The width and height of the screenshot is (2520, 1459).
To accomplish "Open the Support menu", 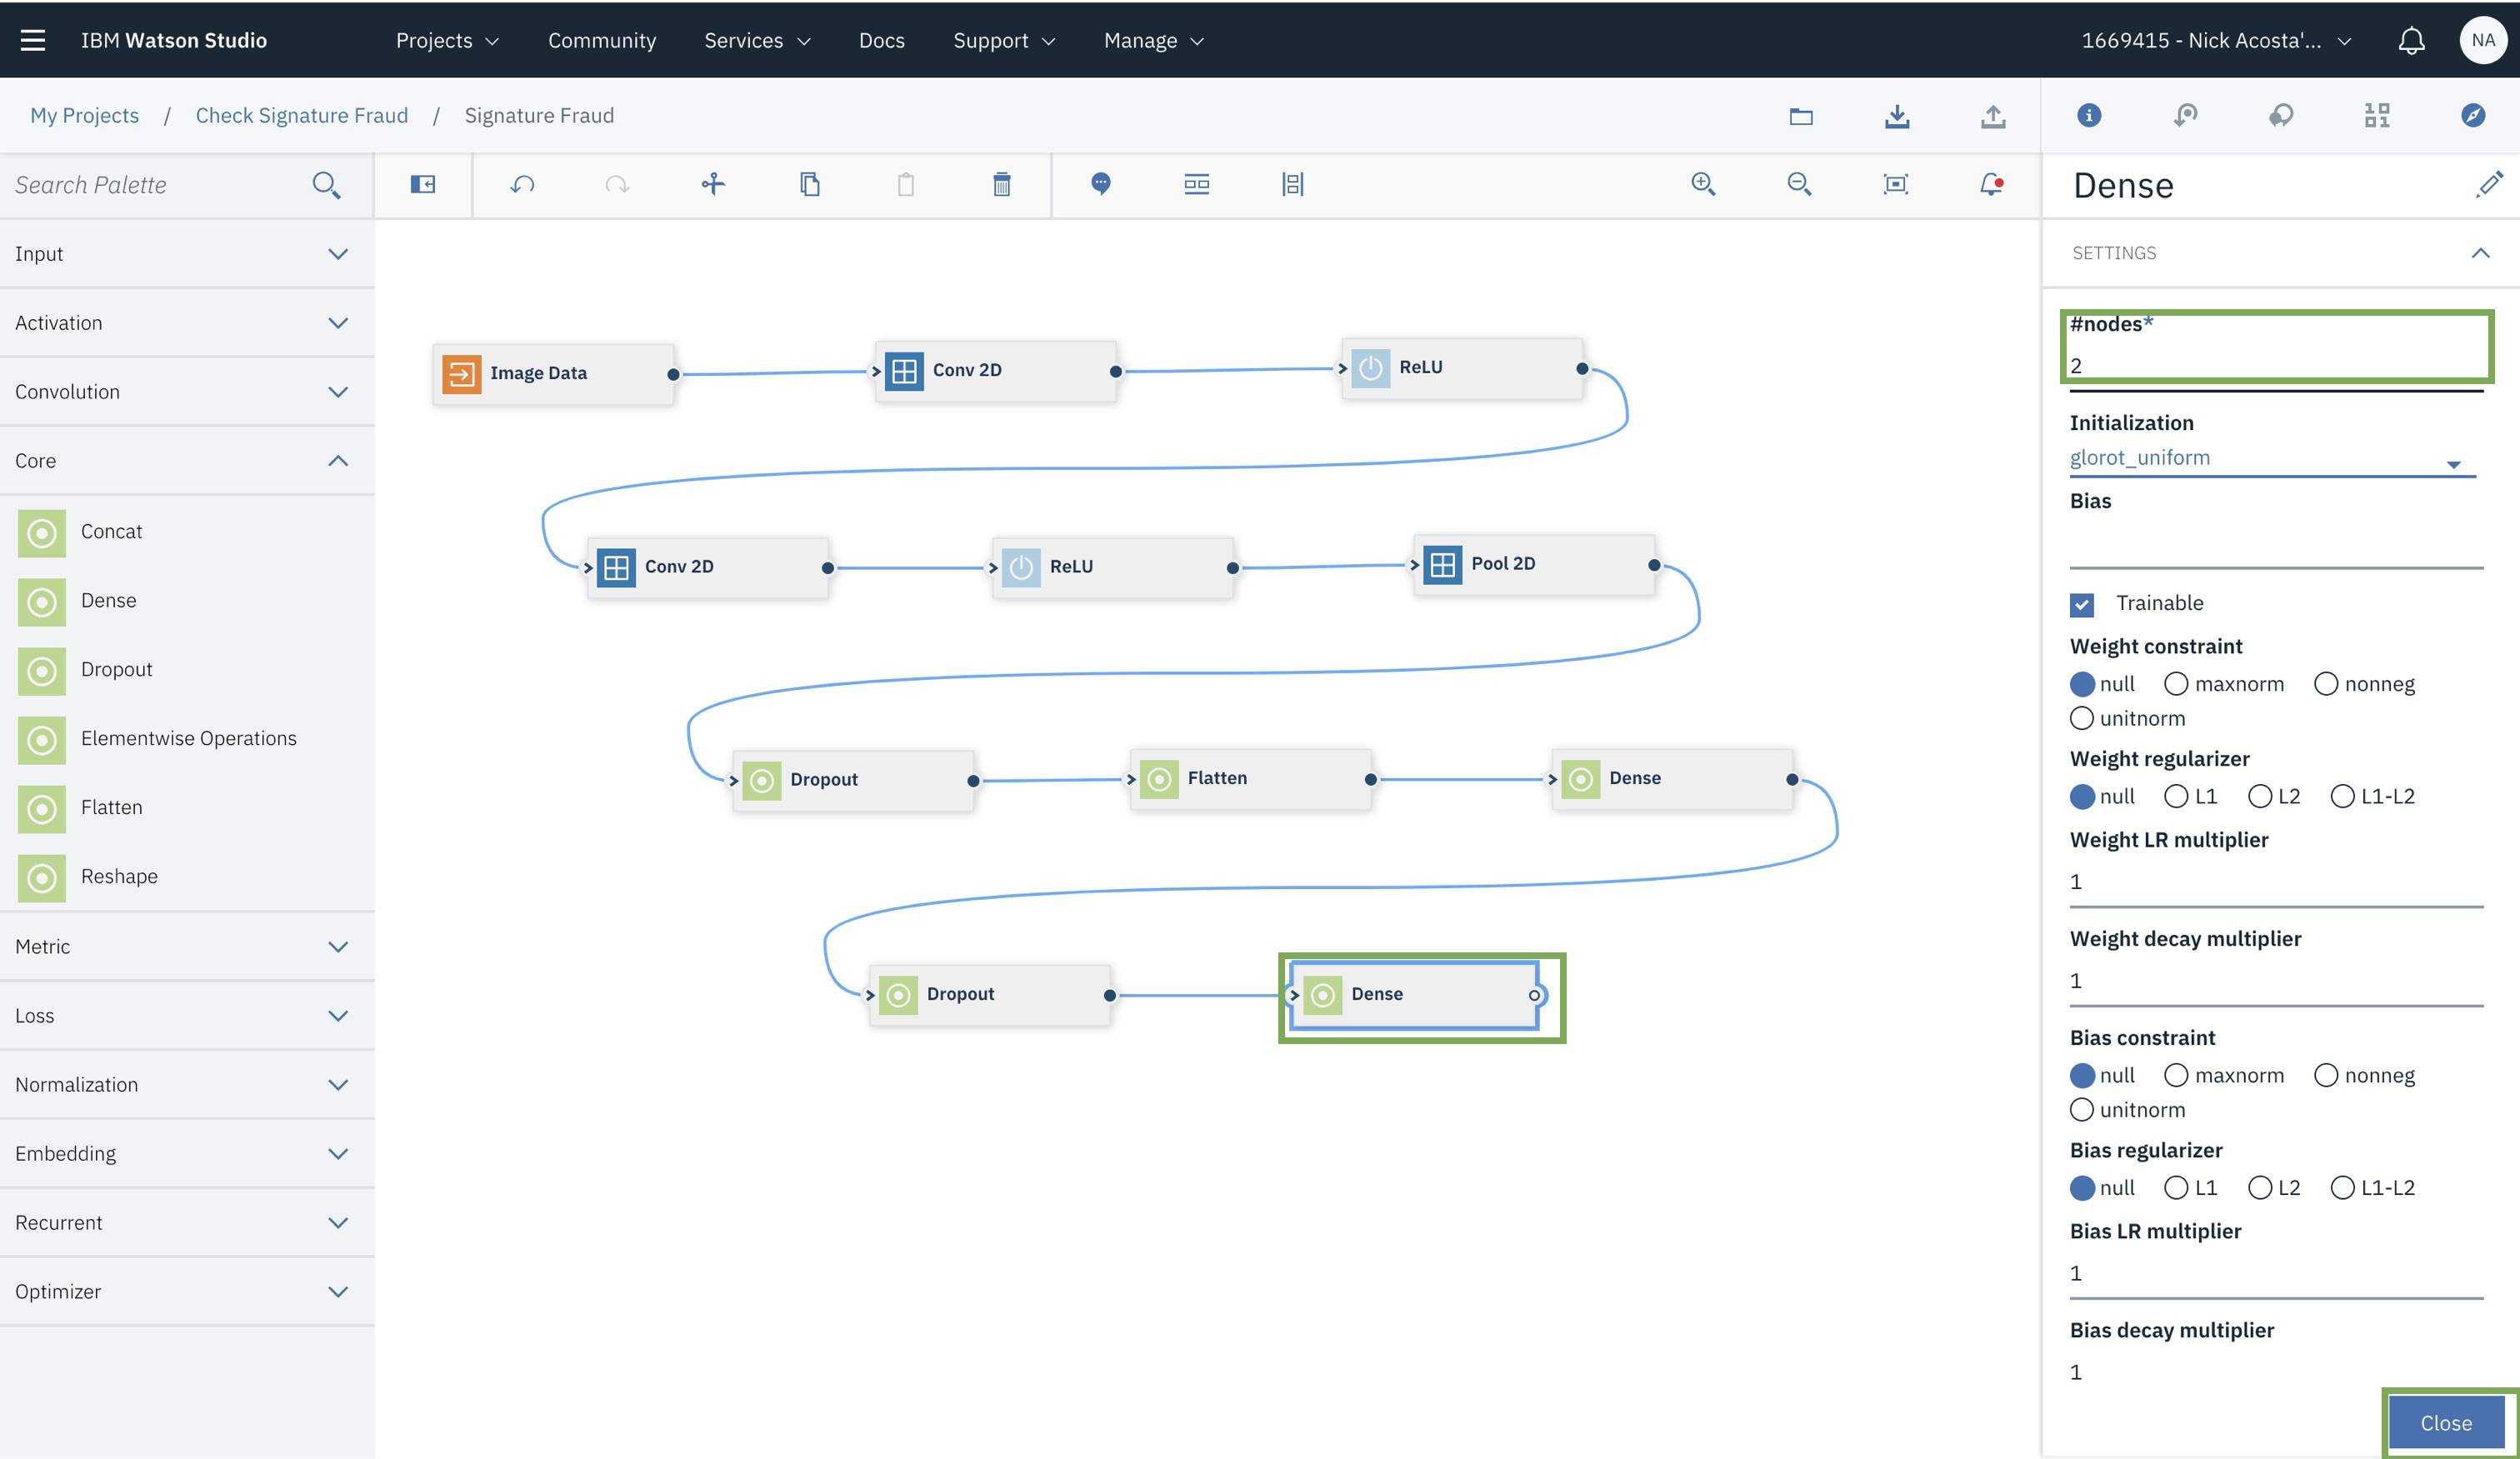I will point(1004,40).
